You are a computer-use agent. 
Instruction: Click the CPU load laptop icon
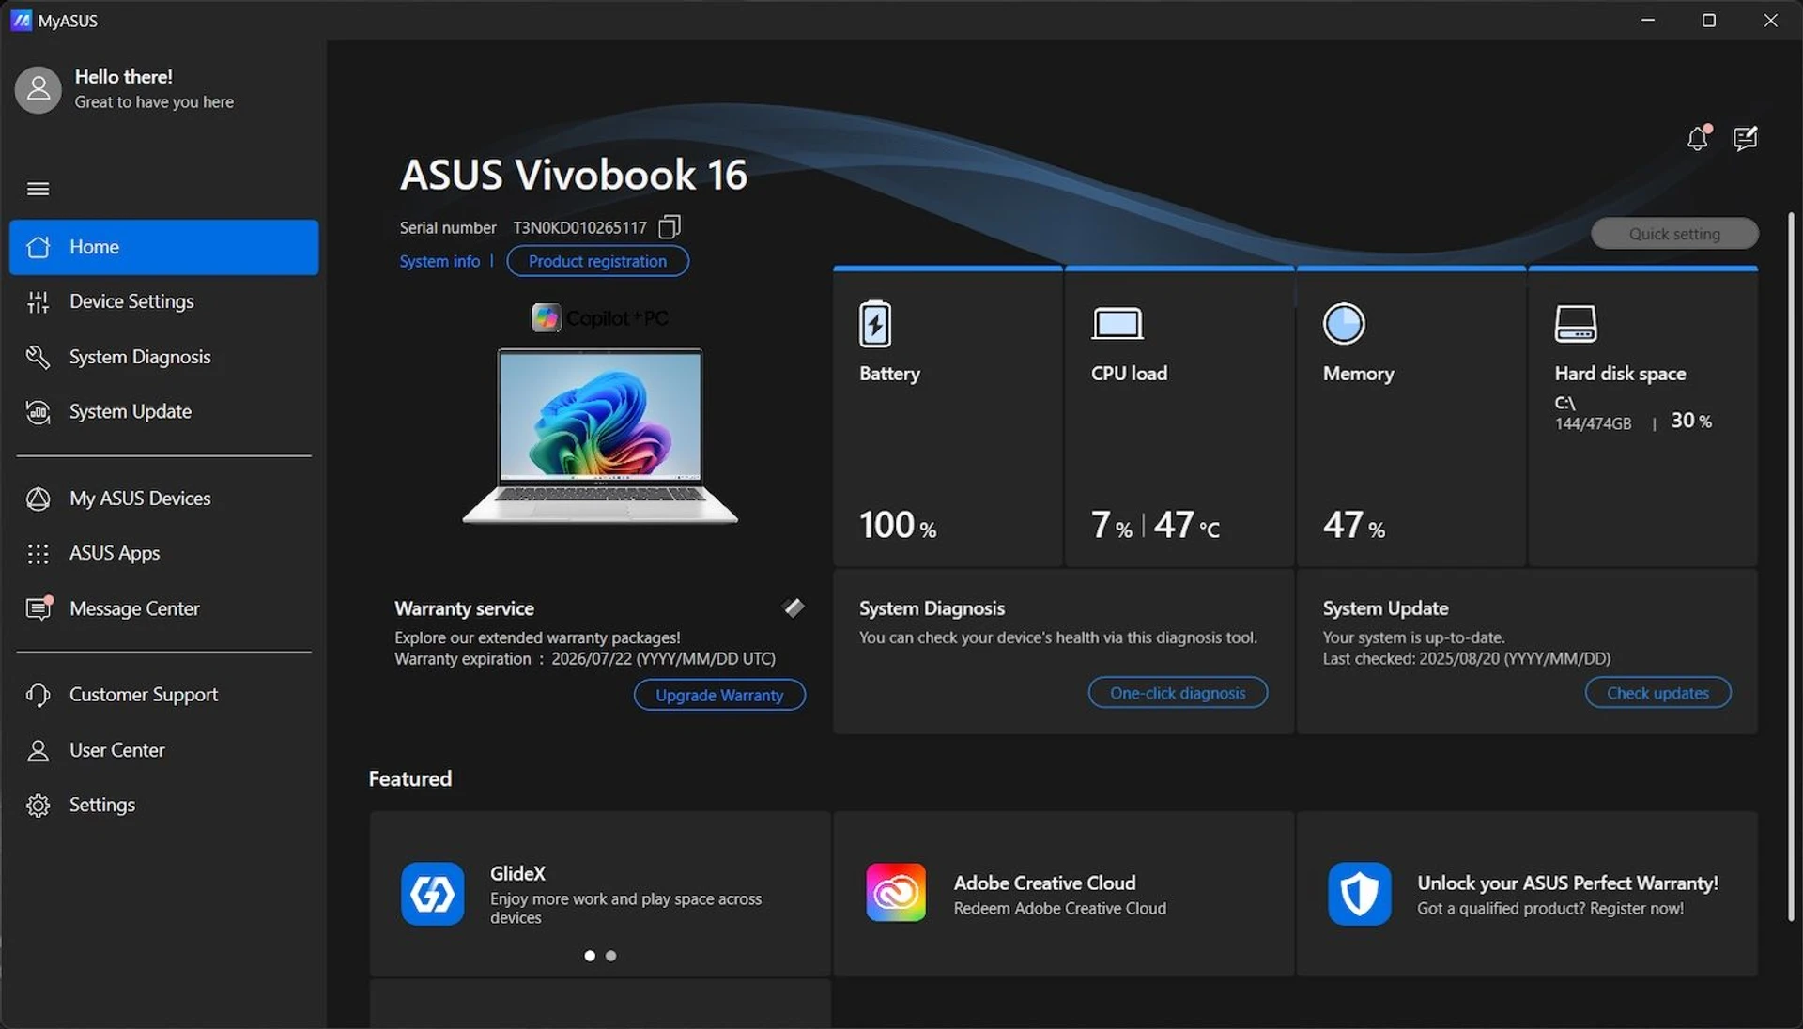1117,324
